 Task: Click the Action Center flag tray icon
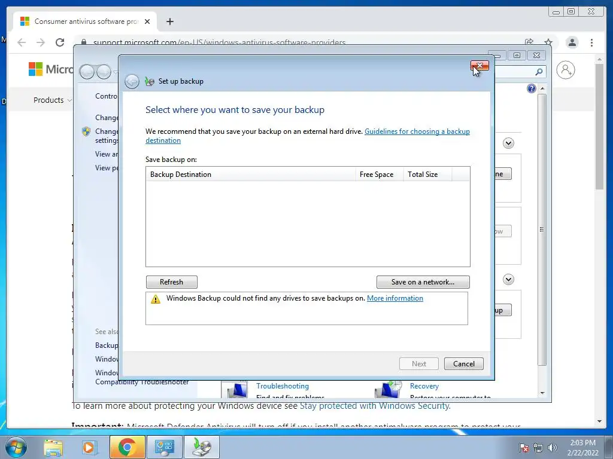[x=524, y=448]
